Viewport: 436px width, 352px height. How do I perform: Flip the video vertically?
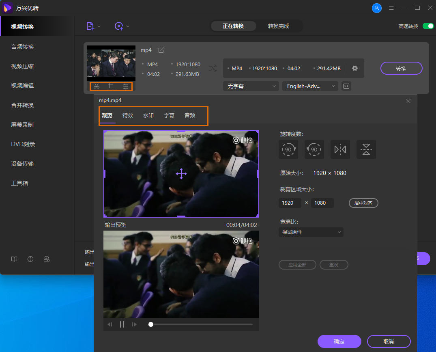click(366, 149)
